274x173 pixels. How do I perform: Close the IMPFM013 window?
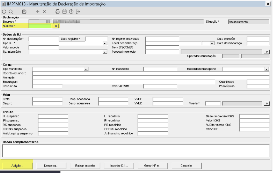pyautogui.click(x=268, y=4)
